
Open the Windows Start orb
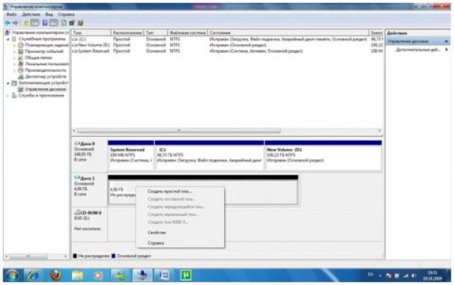pyautogui.click(x=12, y=275)
